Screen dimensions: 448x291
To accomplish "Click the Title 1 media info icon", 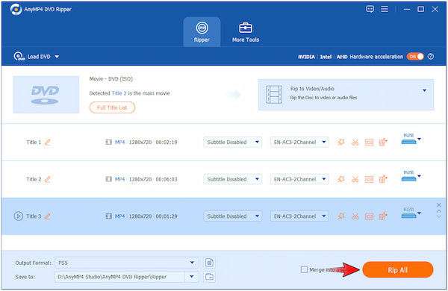I will [x=369, y=143].
